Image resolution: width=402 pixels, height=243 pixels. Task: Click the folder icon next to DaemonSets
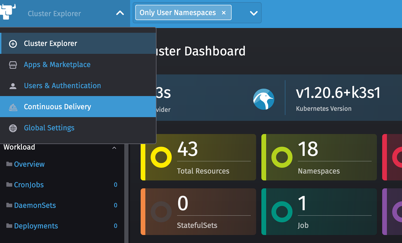click(9, 205)
